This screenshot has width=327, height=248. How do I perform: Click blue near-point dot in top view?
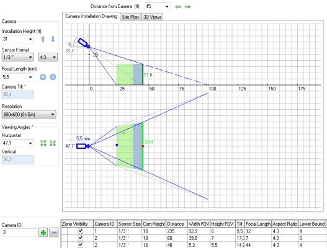117,145
